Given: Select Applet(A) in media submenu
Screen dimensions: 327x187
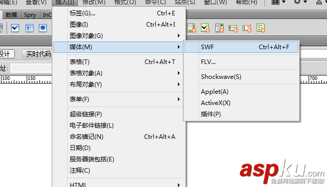Looking at the screenshot, I should click(x=241, y=92).
